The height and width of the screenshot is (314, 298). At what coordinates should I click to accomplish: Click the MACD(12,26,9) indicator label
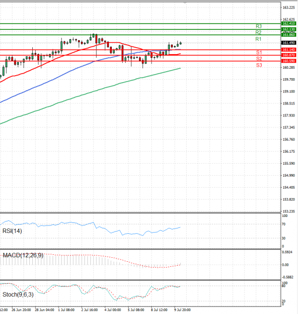[x=23, y=255]
